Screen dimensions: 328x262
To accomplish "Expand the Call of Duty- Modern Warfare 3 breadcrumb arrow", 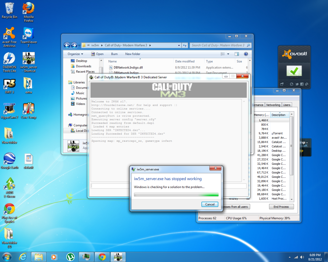I will tap(150, 45).
